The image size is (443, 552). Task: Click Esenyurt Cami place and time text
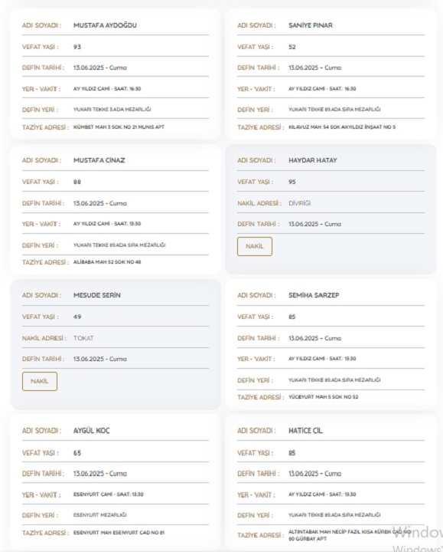coord(108,495)
